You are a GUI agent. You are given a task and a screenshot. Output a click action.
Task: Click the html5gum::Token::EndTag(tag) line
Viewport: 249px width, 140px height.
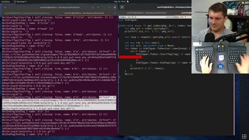click(164, 63)
